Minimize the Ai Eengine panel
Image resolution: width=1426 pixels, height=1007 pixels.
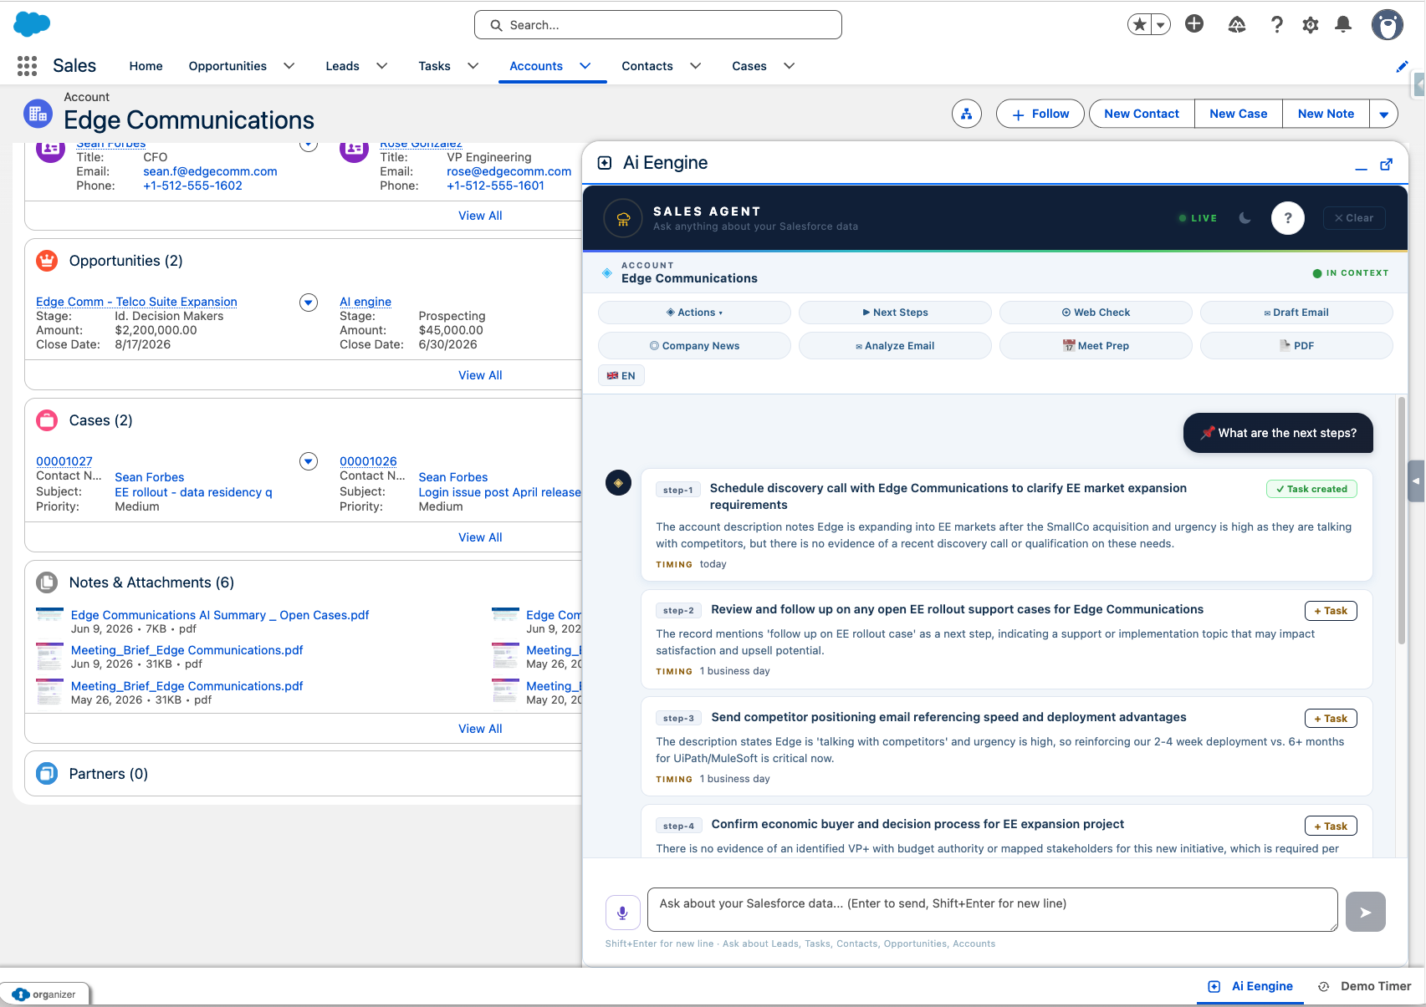coord(1362,165)
